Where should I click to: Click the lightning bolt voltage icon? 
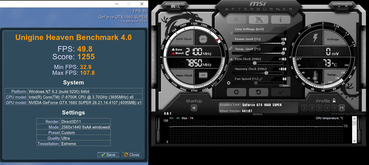pyautogui.click(x=315, y=38)
